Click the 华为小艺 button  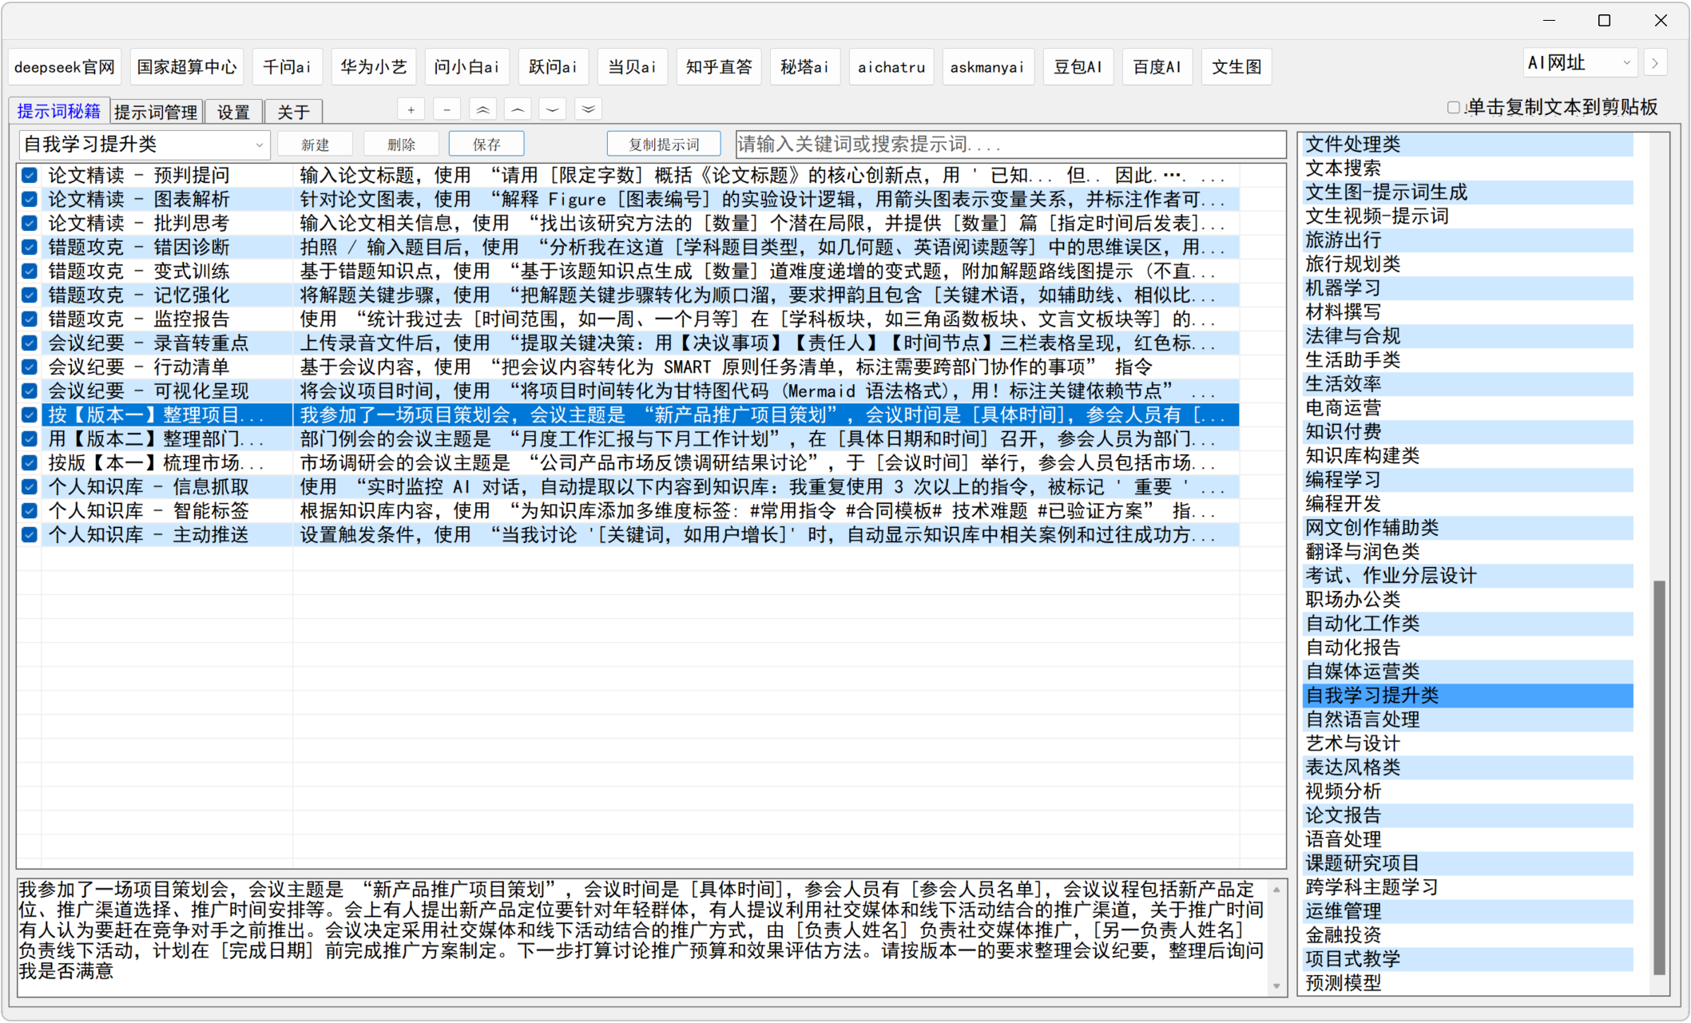374,67
